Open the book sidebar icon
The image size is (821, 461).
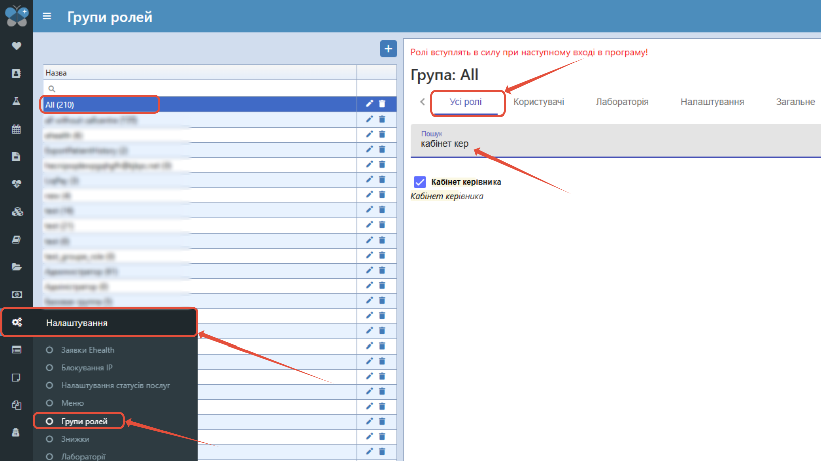tap(16, 239)
